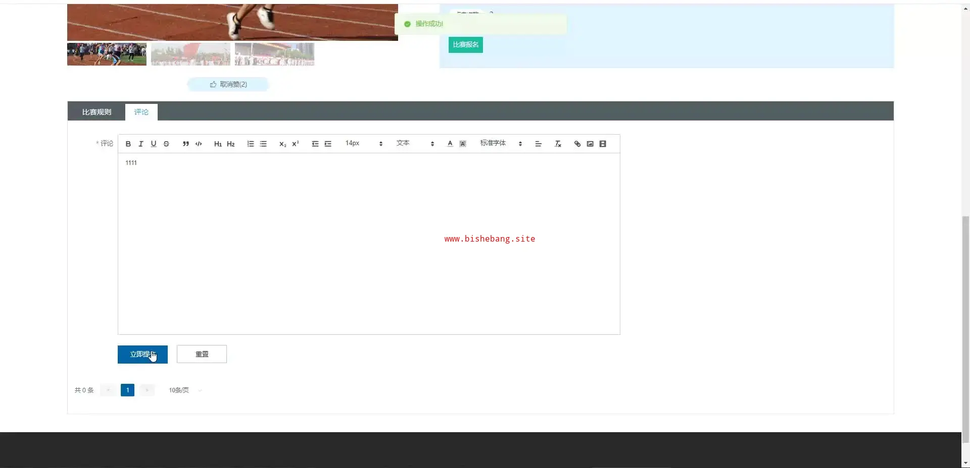Submit the comment with 立即提交
This screenshot has width=970, height=468.
coord(142,355)
